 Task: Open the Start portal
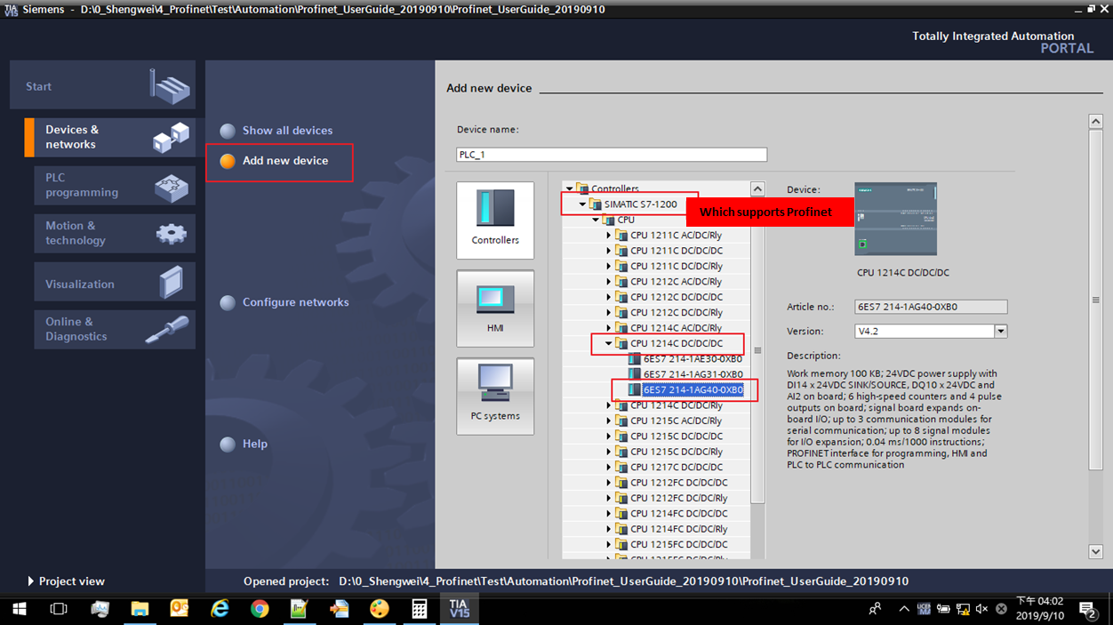click(x=102, y=86)
